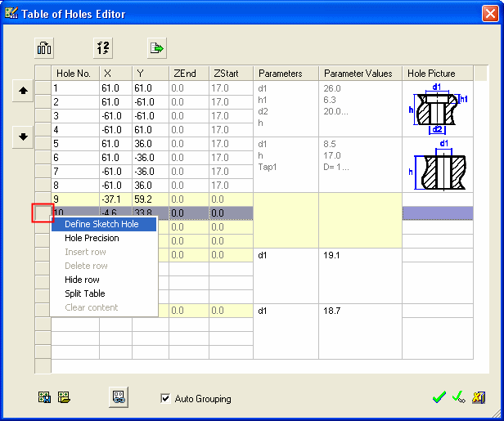The width and height of the screenshot is (504, 421).
Task: Click the apply checkmark with arrow icon
Action: [x=459, y=397]
